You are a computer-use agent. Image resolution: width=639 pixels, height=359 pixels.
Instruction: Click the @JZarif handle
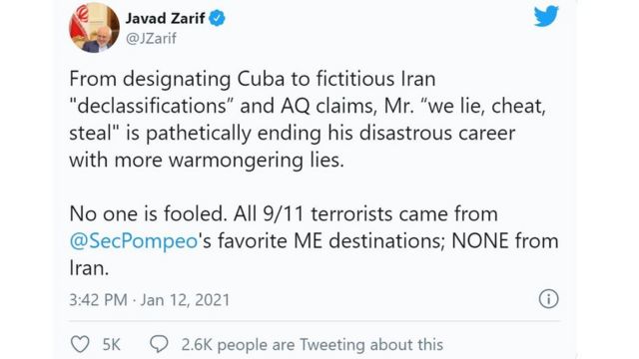click(151, 39)
